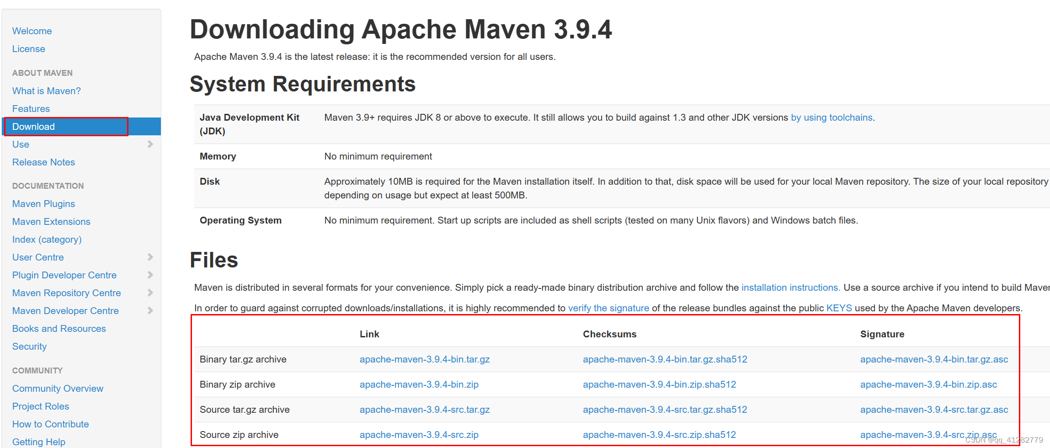Open apache-maven-3.9.4-bin.tar.gz.sha512 checksum
The image size is (1050, 448).
coord(665,359)
